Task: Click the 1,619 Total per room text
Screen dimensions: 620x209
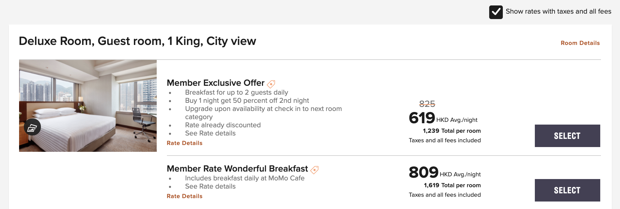Action: 452,185
